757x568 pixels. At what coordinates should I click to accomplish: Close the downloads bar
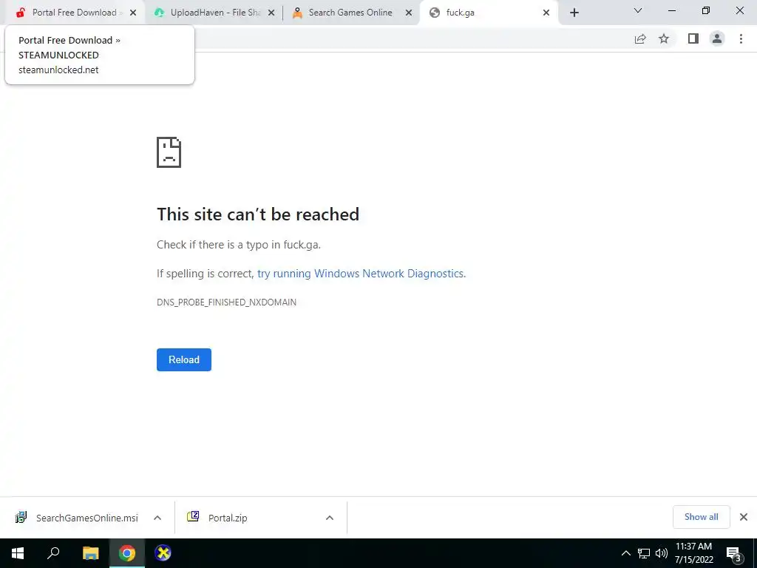(x=744, y=517)
